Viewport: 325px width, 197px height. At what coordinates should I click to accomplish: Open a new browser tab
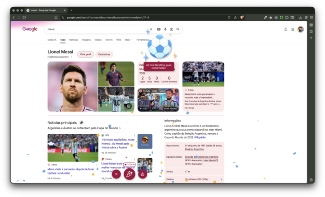(x=71, y=10)
